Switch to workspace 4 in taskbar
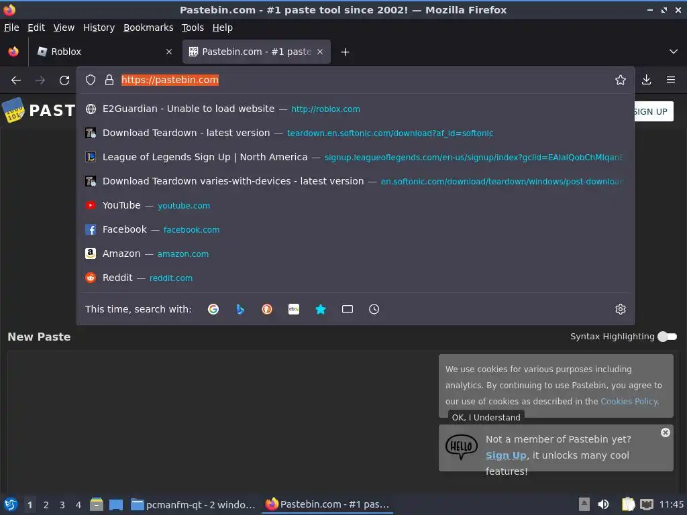 [x=78, y=505]
